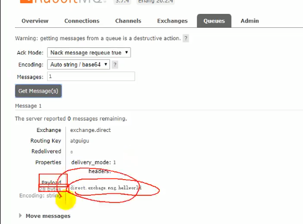Click the Redelivered label
Viewport: 303px width, 224px height.
point(46,151)
